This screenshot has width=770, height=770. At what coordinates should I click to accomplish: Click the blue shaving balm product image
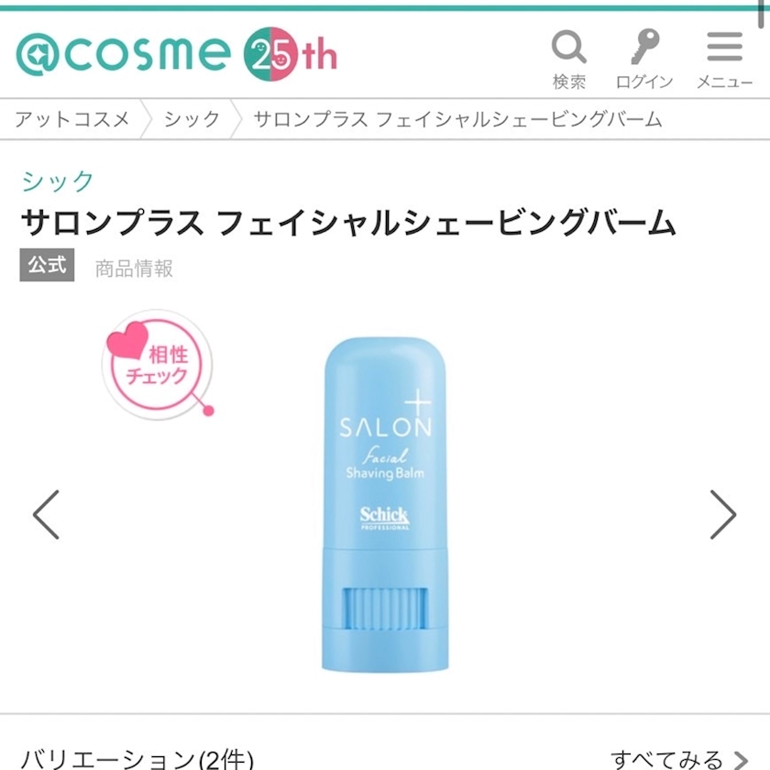pos(385,504)
